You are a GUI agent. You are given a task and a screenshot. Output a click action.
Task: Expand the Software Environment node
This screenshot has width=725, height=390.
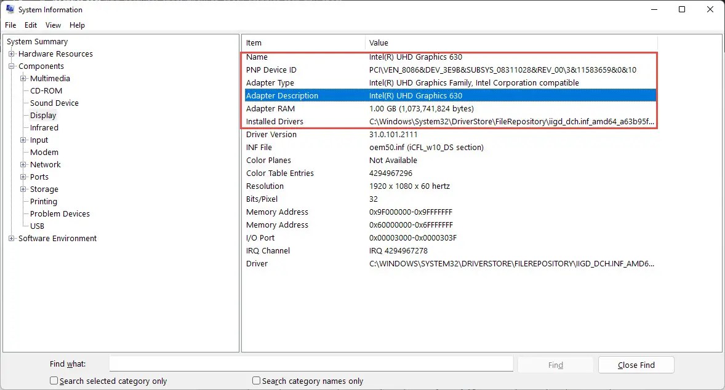pos(12,238)
